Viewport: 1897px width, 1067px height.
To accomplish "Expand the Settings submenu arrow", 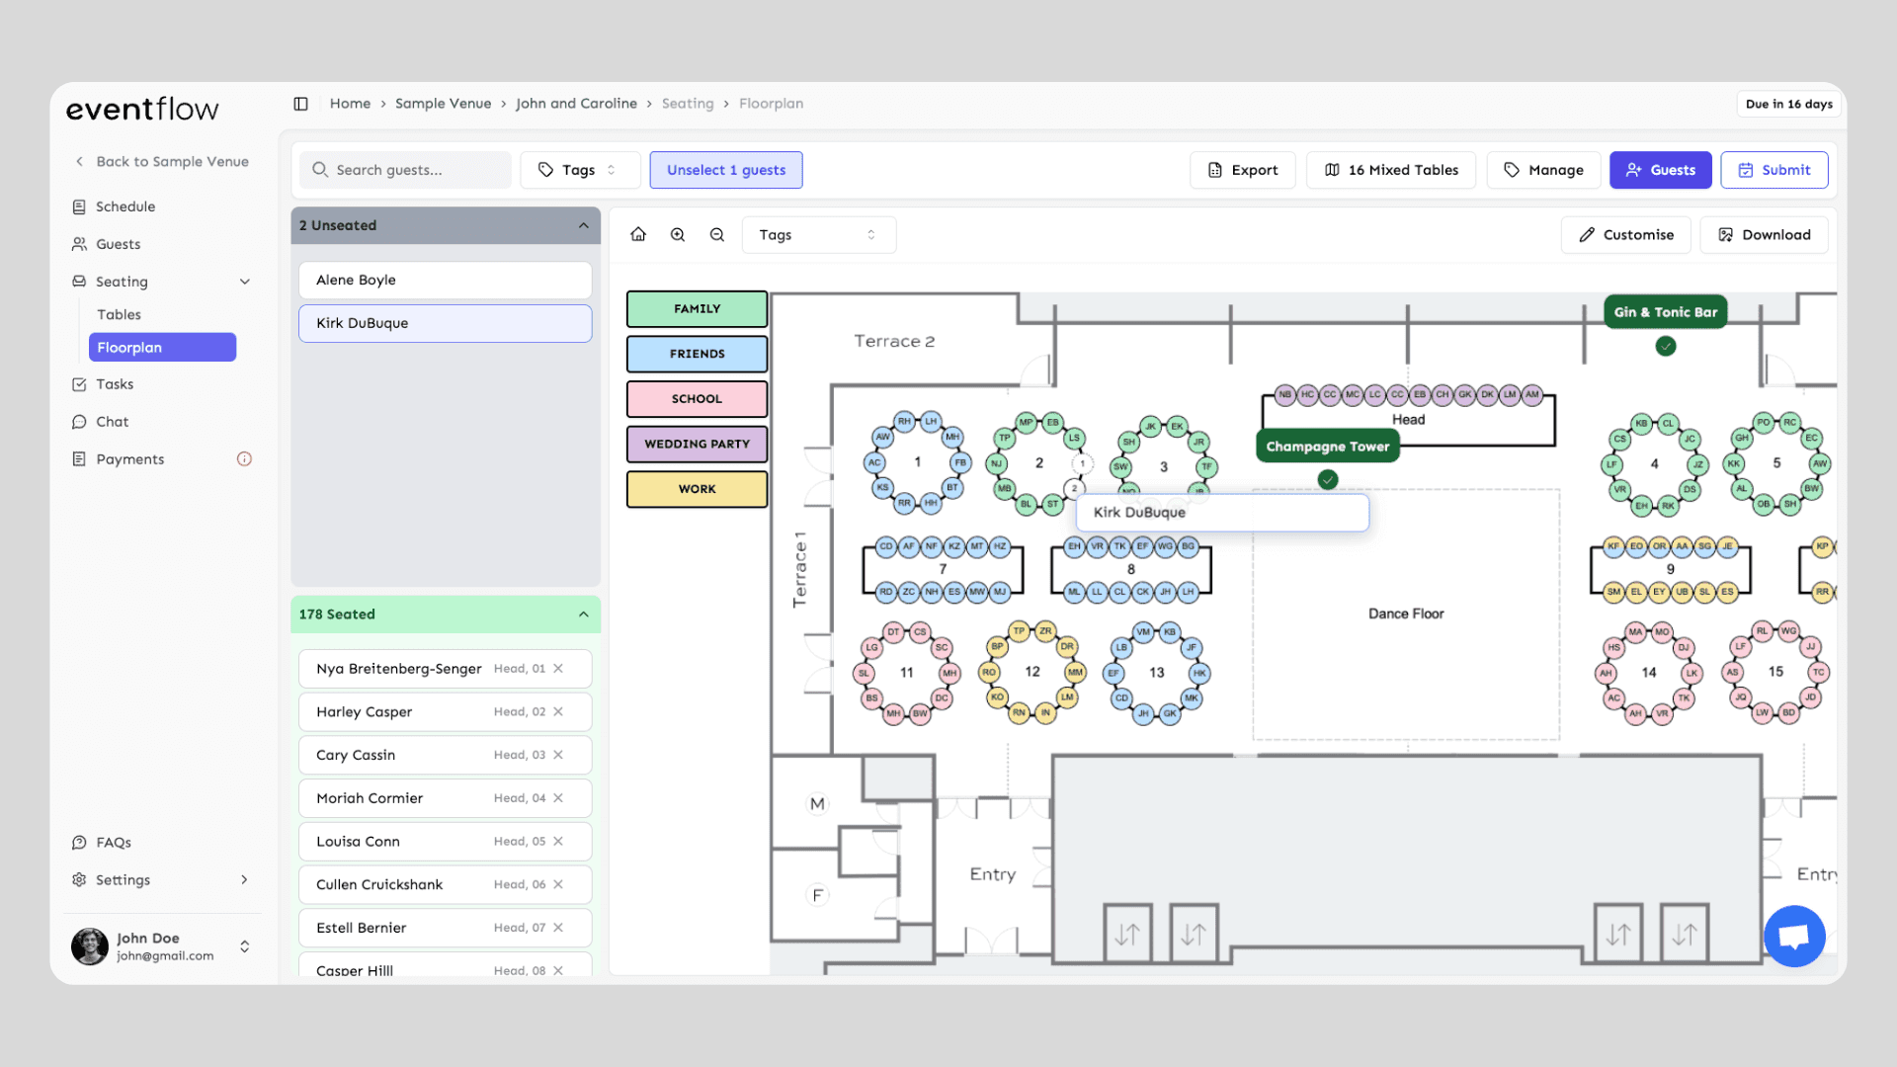I will tap(244, 880).
